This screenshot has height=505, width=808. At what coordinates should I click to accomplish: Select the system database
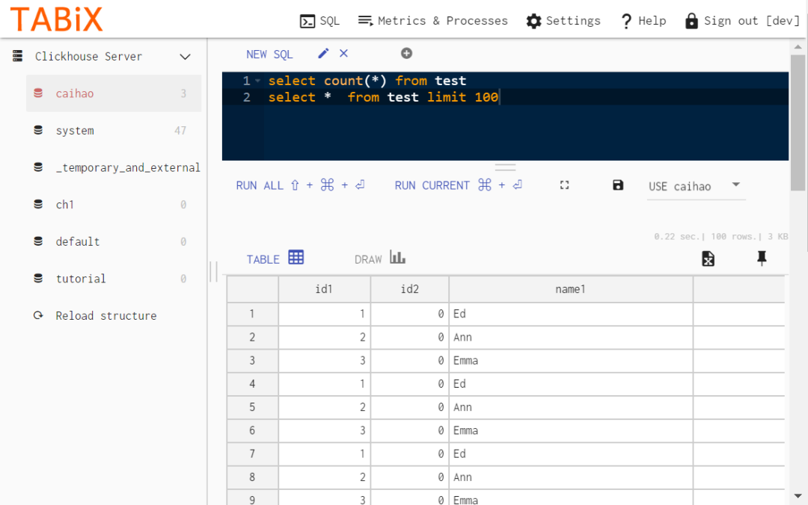pyautogui.click(x=114, y=130)
